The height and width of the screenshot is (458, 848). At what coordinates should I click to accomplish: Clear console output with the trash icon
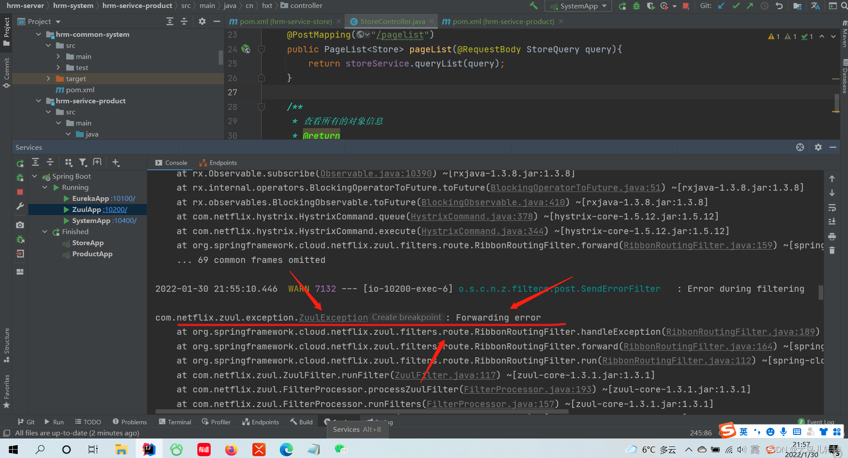832,251
